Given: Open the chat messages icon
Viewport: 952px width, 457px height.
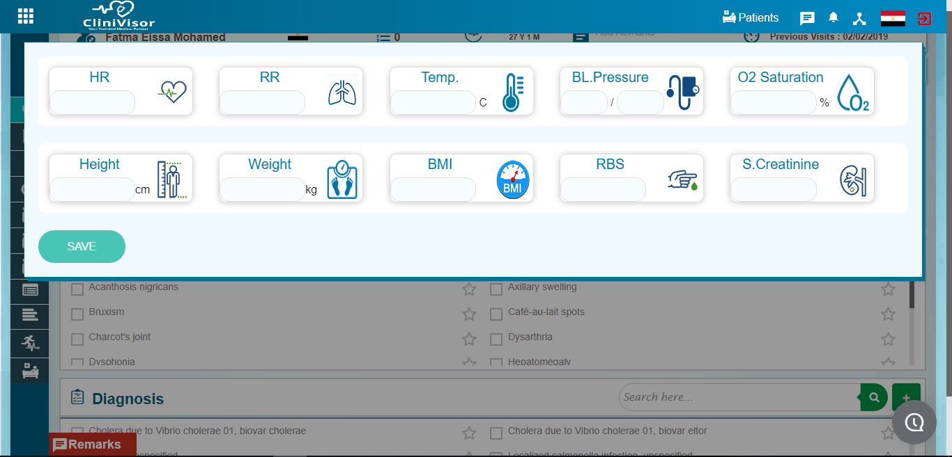Looking at the screenshot, I should pyautogui.click(x=807, y=18).
